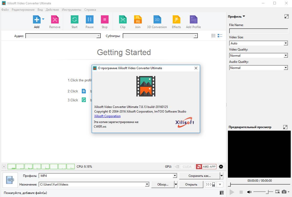
Task: Click the File Name input field
Action: 259,31
